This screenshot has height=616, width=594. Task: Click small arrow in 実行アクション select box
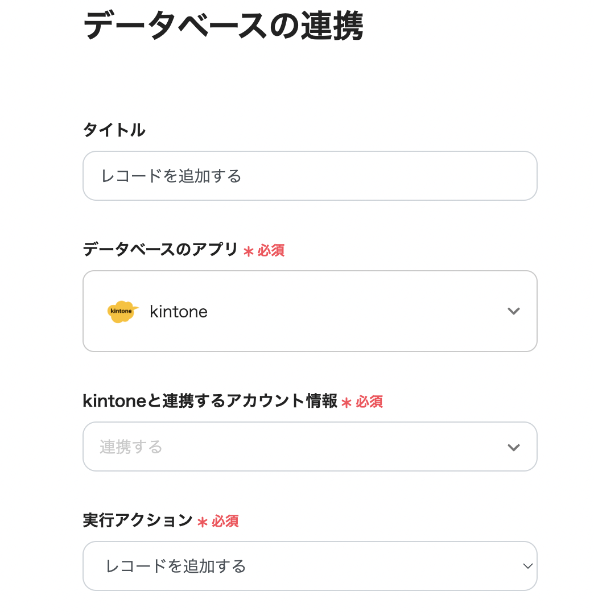528,566
